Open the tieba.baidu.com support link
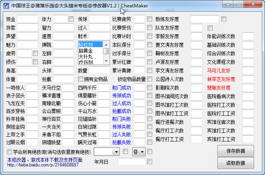The height and width of the screenshot is (175, 265). coord(43,165)
